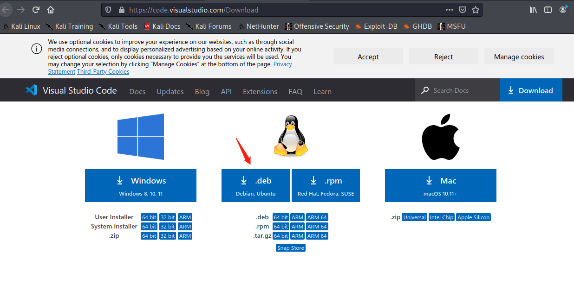The image size is (574, 298).
Task: Navigate to the API section
Action: pos(226,91)
